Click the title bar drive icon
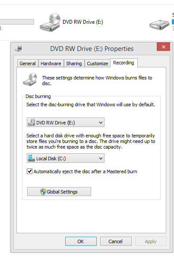Viewport: 174px width, 257px height. 19,48
